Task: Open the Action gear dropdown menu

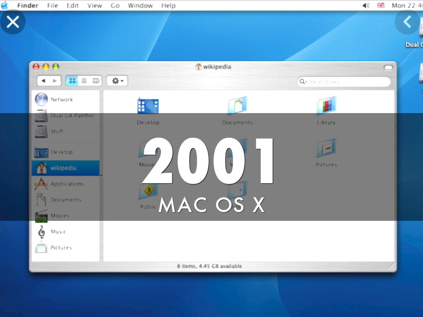Action: click(117, 81)
